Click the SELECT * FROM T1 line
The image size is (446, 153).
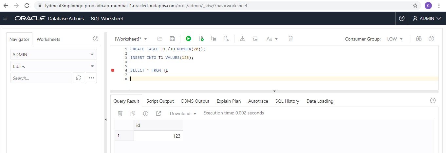(149, 70)
